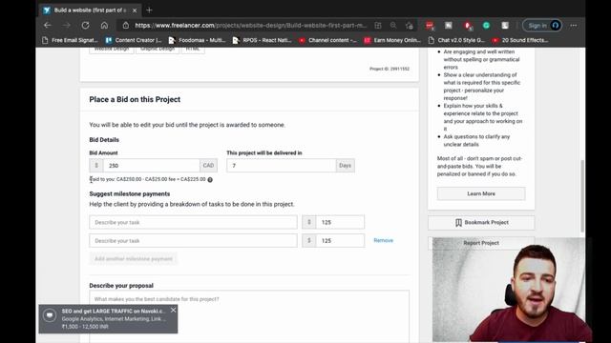Click Add another milestone payment button
Screen dimensions: 611x343
134,258
